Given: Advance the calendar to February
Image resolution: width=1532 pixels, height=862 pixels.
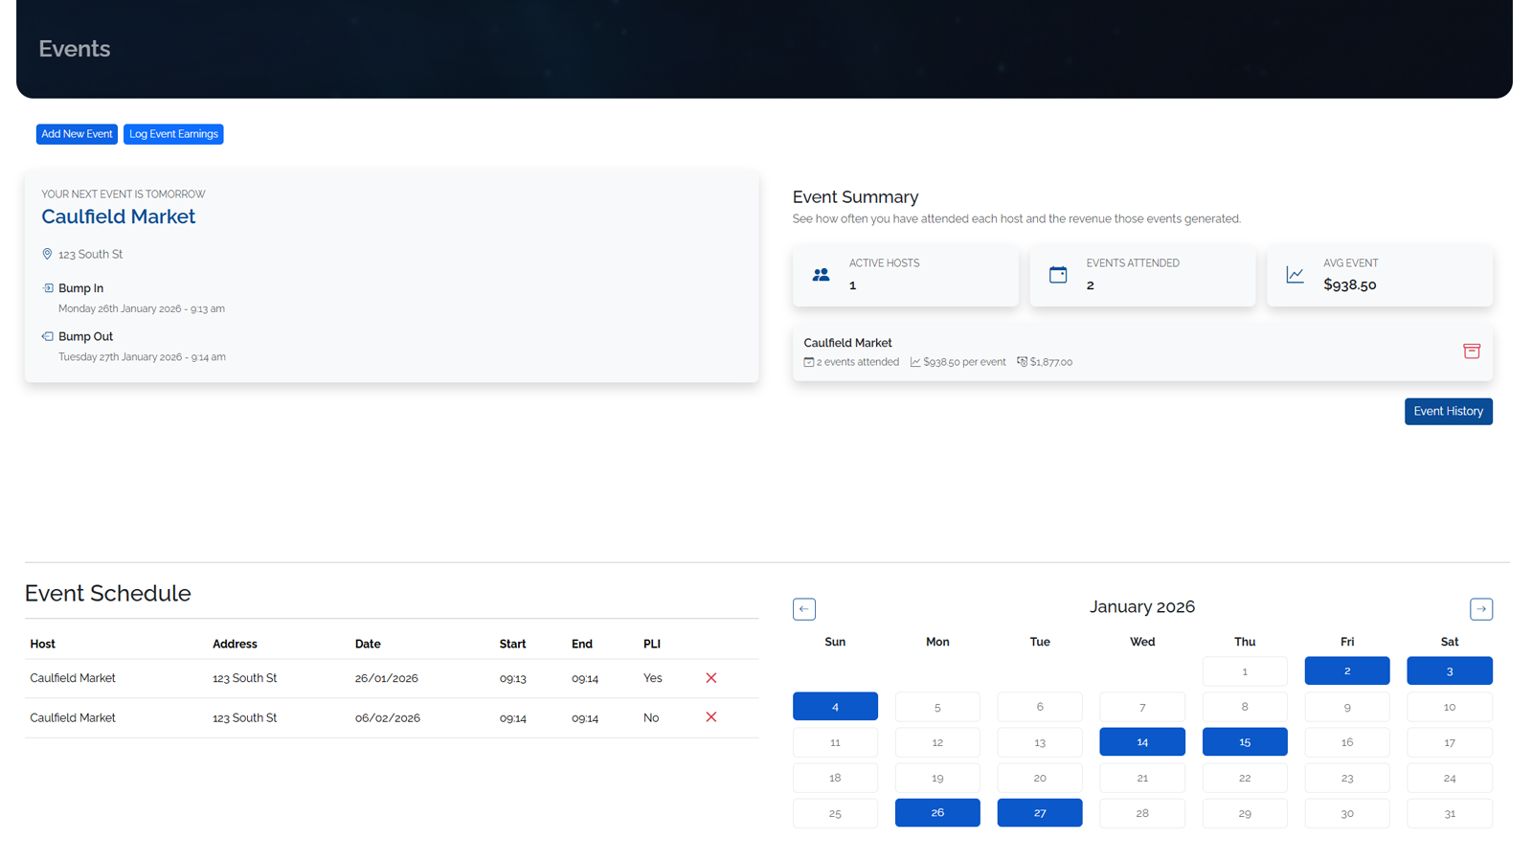Looking at the screenshot, I should pyautogui.click(x=1481, y=608).
